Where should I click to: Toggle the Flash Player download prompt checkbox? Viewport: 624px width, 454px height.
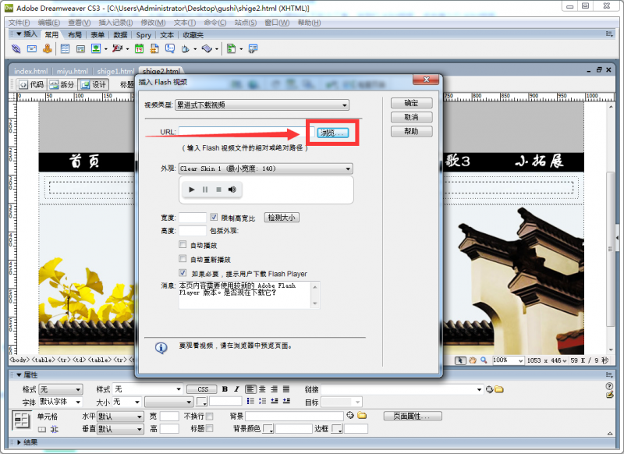(183, 272)
